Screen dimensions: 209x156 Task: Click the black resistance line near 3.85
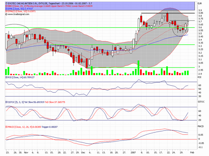(168, 13)
